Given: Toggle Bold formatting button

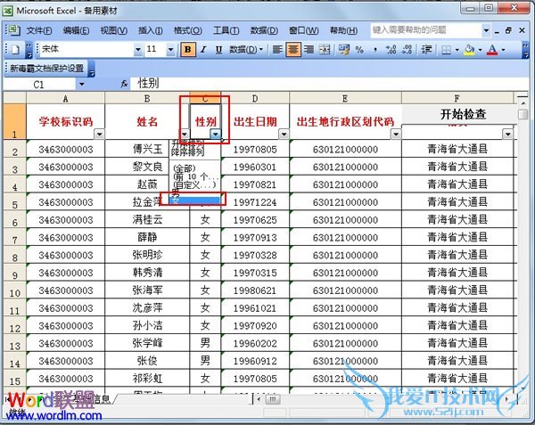Looking at the screenshot, I should pyautogui.click(x=187, y=50).
